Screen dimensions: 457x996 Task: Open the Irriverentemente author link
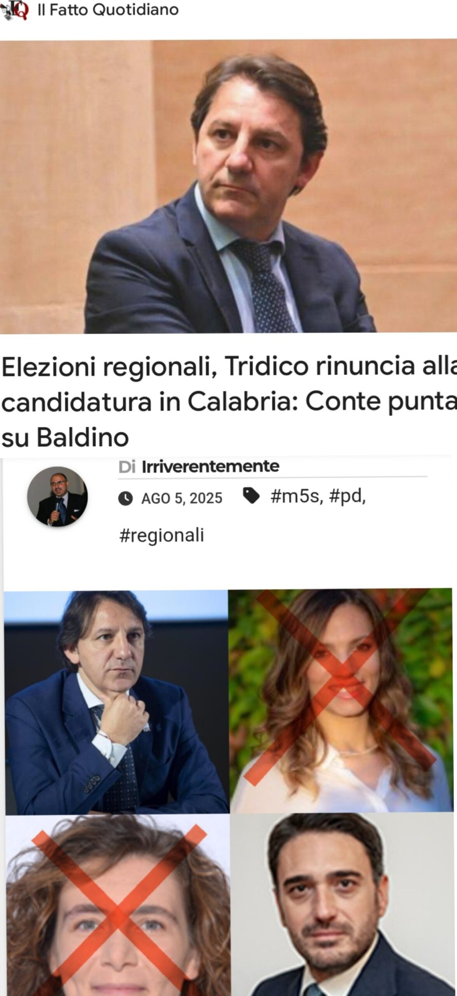coord(210,466)
